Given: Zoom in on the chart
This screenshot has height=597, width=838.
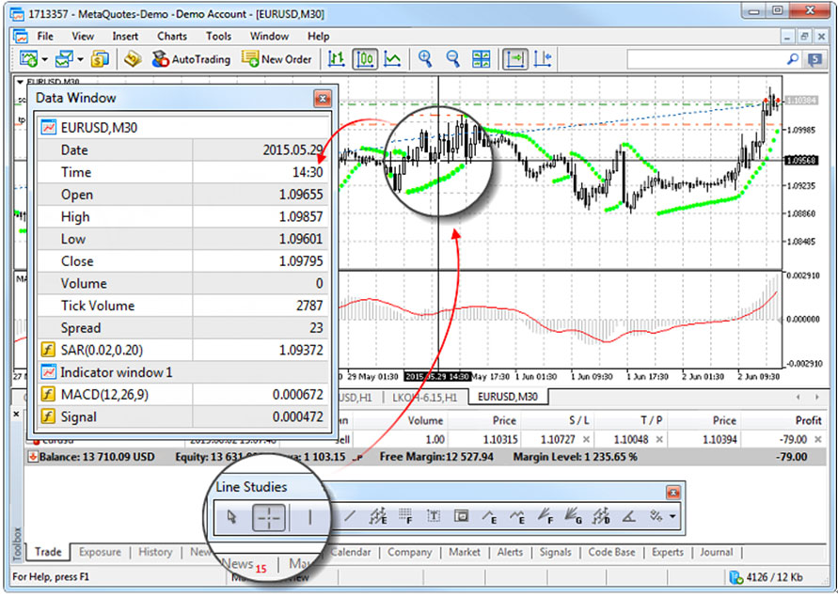Looking at the screenshot, I should coord(425,59).
